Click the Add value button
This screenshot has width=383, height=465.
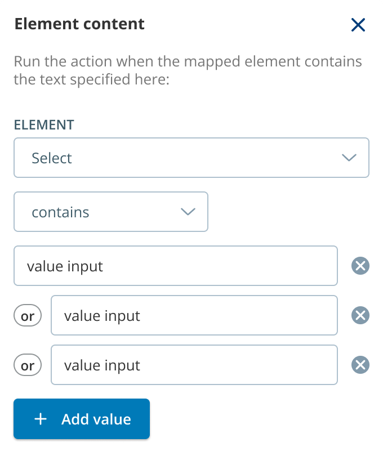coord(82,419)
